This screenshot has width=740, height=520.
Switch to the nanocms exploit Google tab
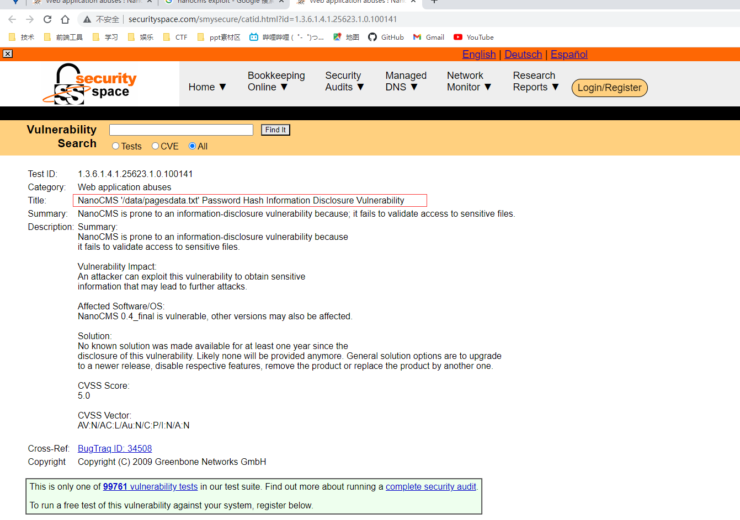[x=223, y=2]
